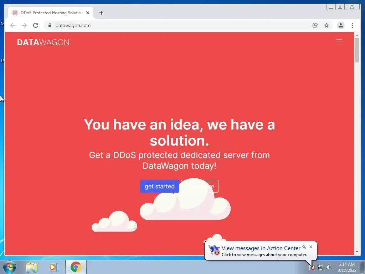This screenshot has height=274, width=365.
Task: Restore down the Chrome window
Action: 340,7
